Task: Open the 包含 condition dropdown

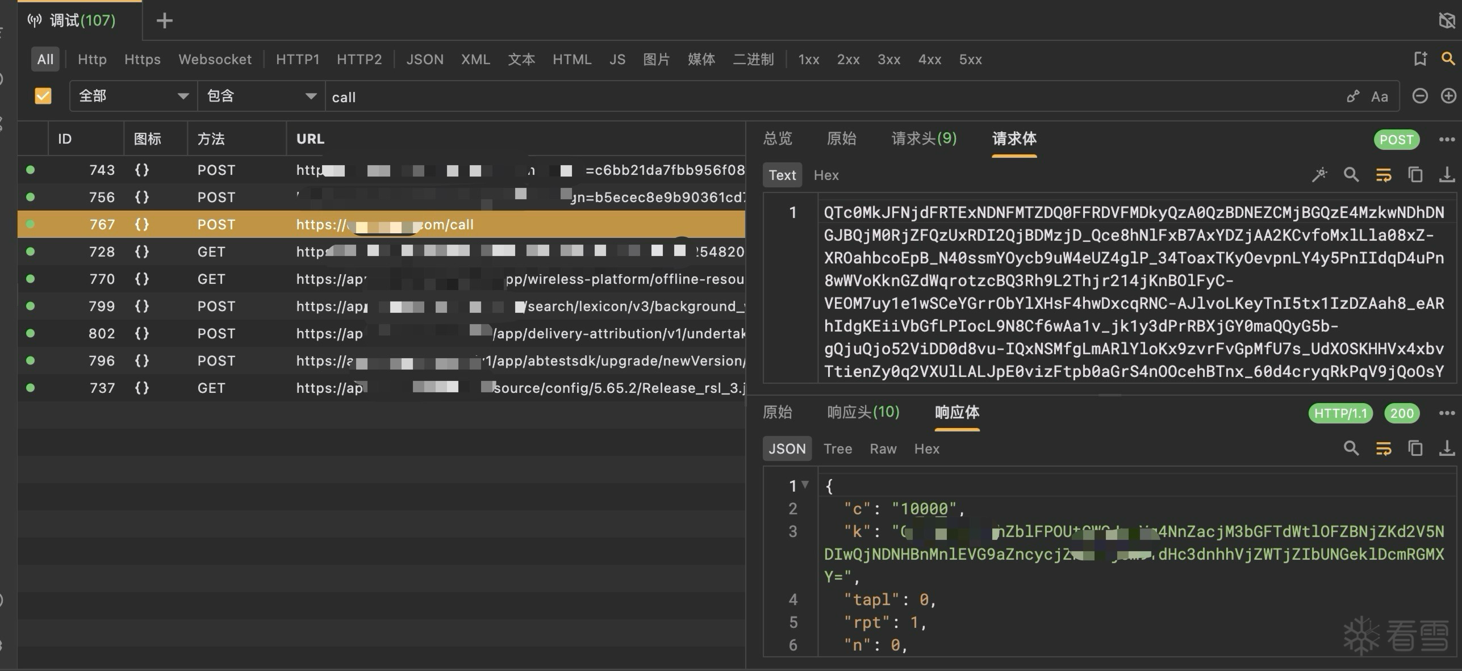Action: click(261, 96)
